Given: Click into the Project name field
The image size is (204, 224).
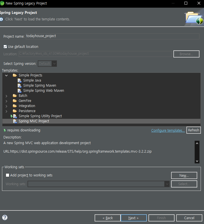Looking at the screenshot, I should [112, 36].
